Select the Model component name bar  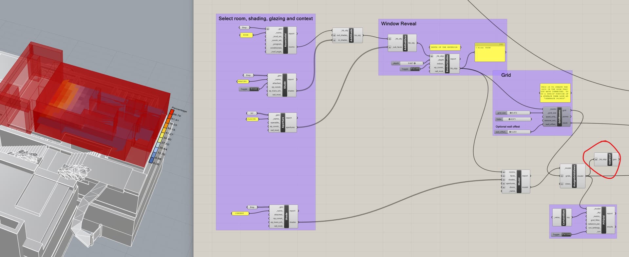519,182
